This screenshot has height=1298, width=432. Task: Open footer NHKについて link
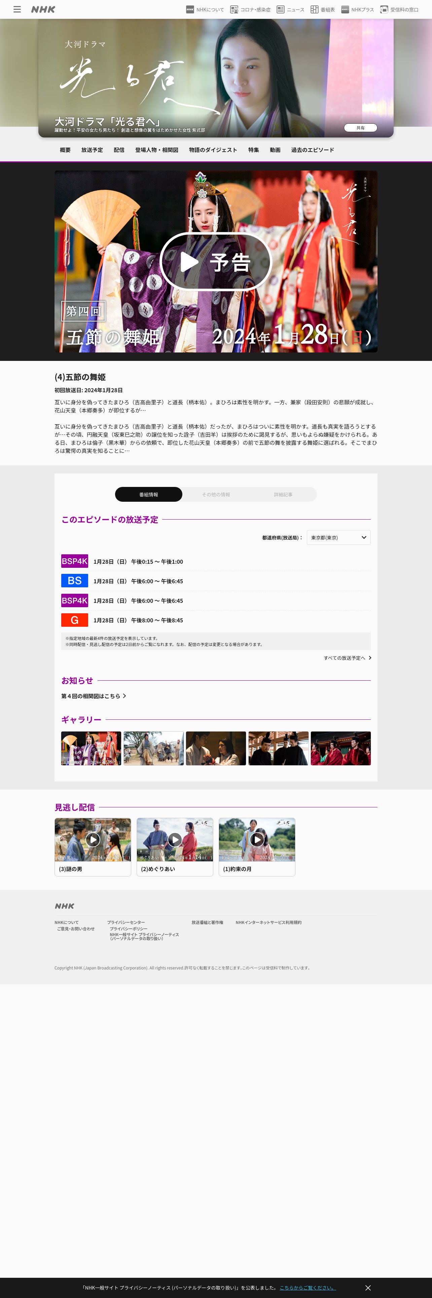[x=66, y=923]
